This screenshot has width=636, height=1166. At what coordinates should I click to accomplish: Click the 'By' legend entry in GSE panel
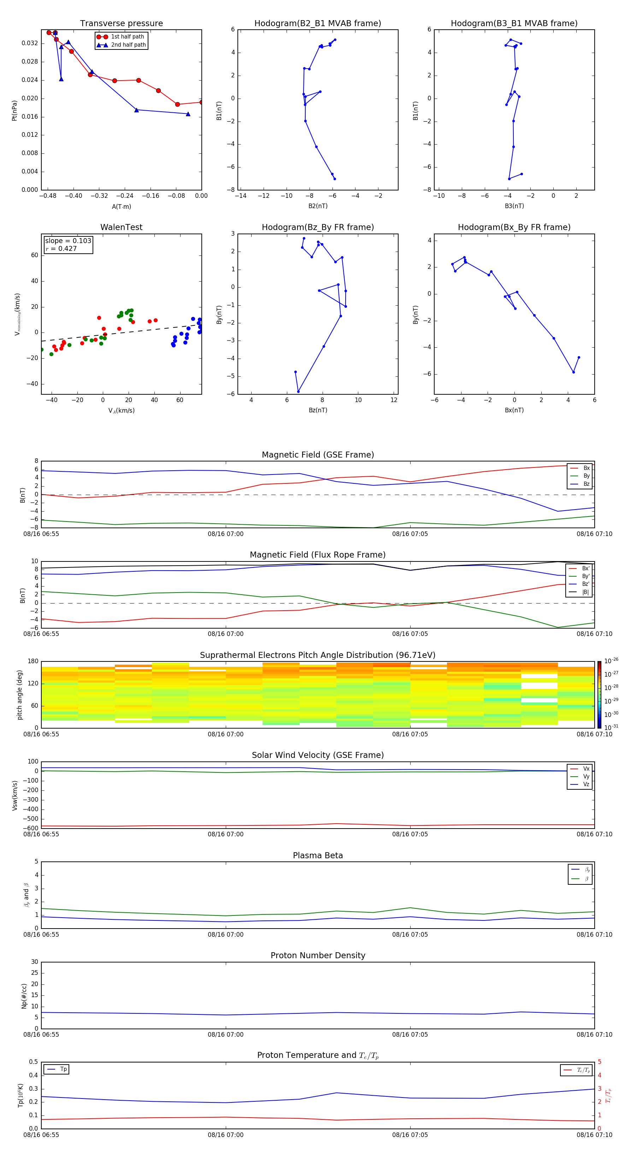580,476
